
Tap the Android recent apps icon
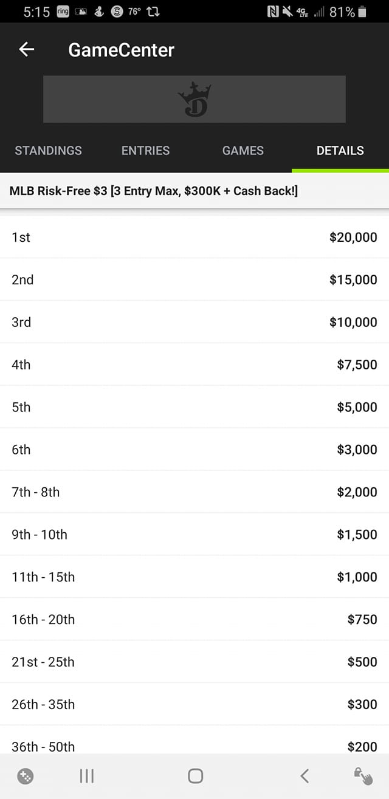87,776
